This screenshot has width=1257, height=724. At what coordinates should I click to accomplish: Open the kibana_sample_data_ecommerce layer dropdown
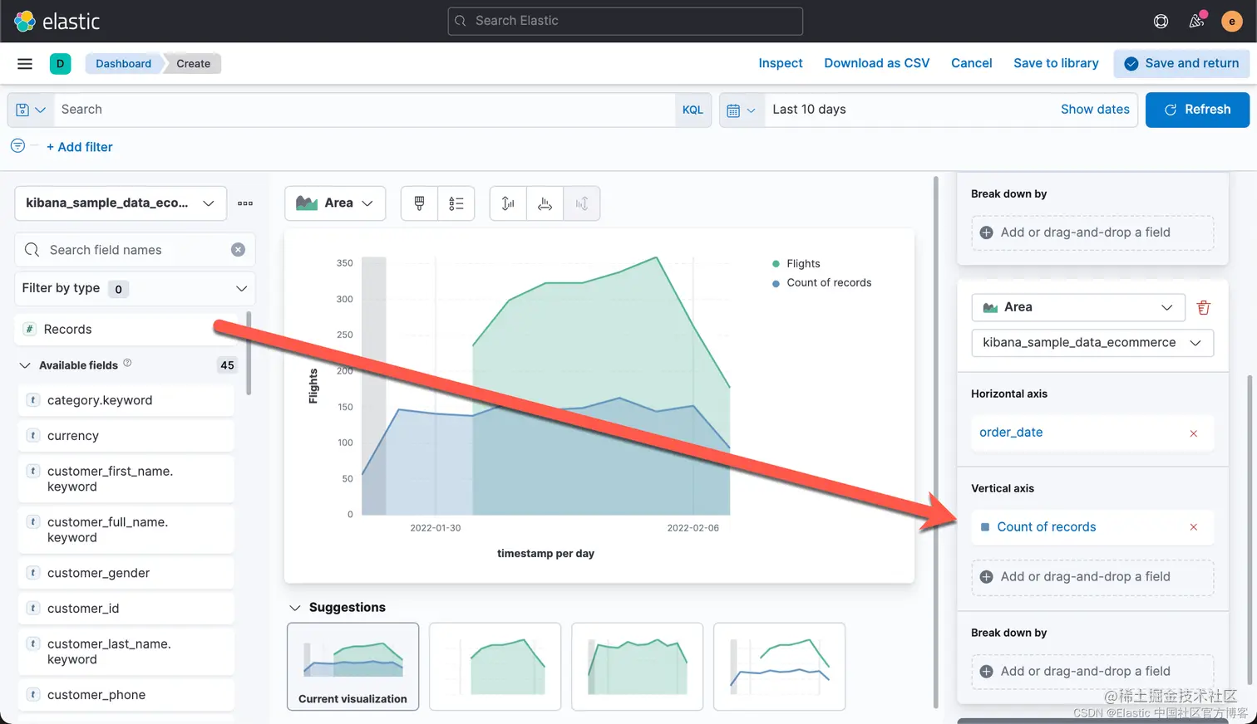pyautogui.click(x=1092, y=343)
